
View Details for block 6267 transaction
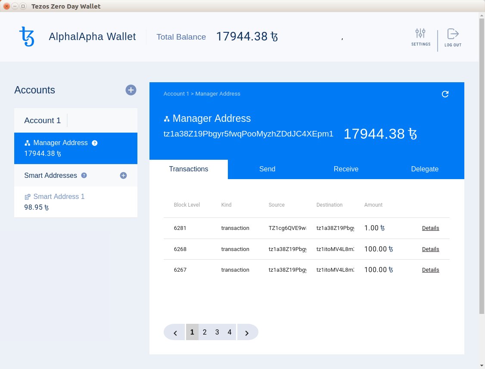(x=430, y=270)
